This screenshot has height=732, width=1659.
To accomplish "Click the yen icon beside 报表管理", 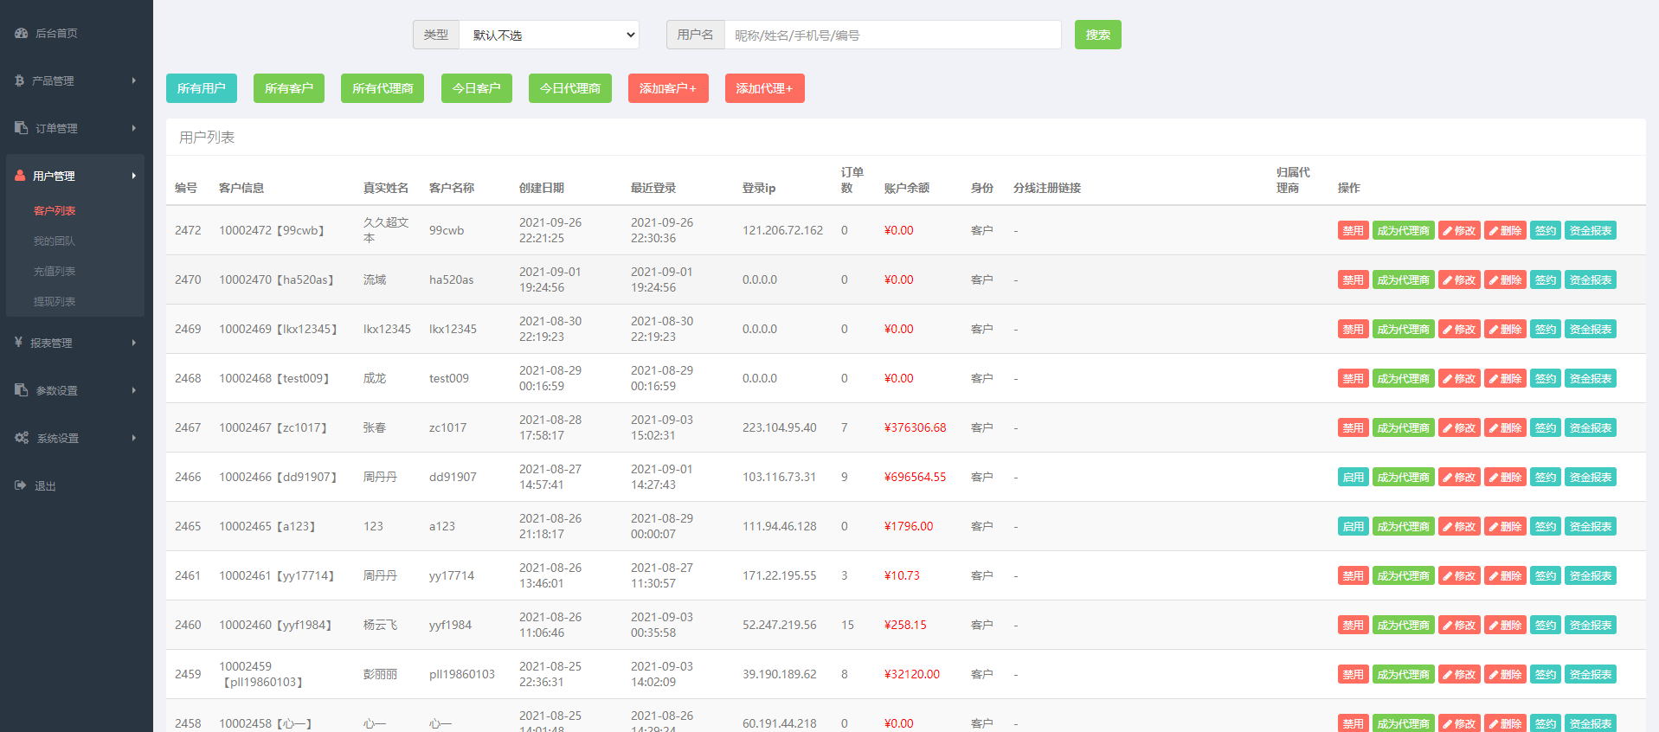I will tap(18, 343).
